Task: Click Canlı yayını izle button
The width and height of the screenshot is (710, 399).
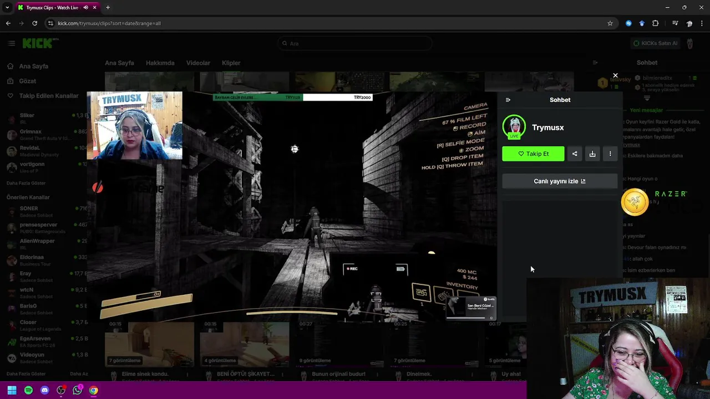Action: point(560,181)
